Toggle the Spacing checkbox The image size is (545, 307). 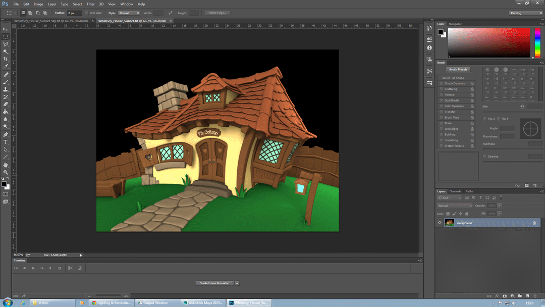(485, 157)
